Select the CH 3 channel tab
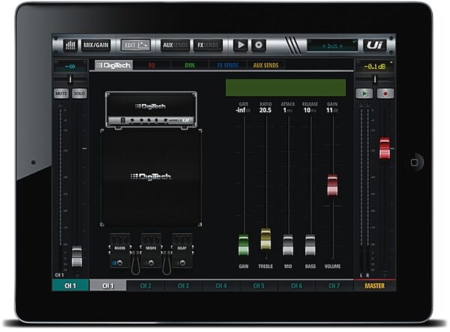 tap(184, 286)
